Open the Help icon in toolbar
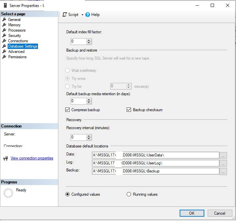The height and width of the screenshot is (221, 236). (x=88, y=15)
